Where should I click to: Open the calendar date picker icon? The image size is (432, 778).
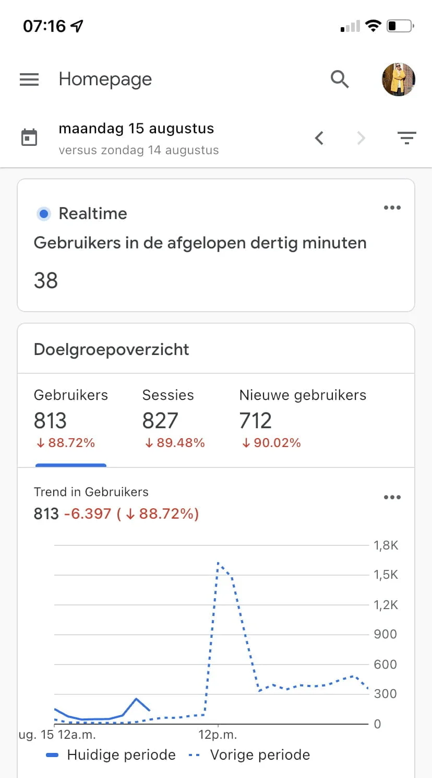(29, 138)
